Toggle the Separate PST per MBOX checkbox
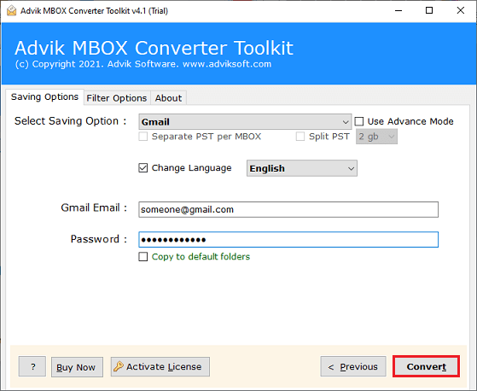This screenshot has width=477, height=391. 143,137
